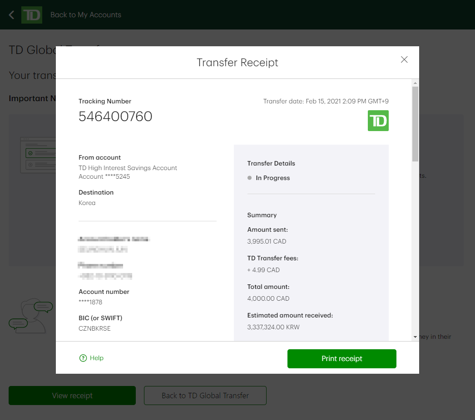Click transfer fee + 4.99 CAD
The height and width of the screenshot is (420, 475).
263,270
